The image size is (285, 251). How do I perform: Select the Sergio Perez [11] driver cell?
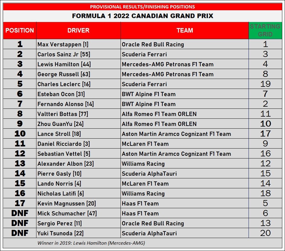coord(60,223)
